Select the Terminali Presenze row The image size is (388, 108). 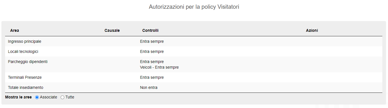tap(194, 77)
